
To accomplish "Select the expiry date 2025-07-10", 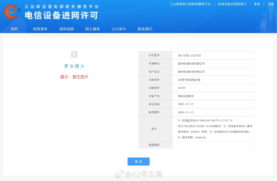I will pyautogui.click(x=186, y=112).
